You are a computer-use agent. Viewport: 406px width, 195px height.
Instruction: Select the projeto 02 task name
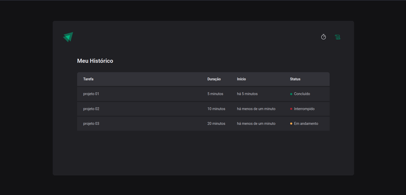(91, 109)
